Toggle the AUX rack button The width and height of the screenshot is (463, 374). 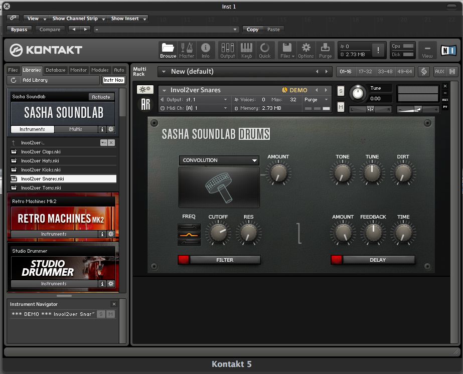439,71
